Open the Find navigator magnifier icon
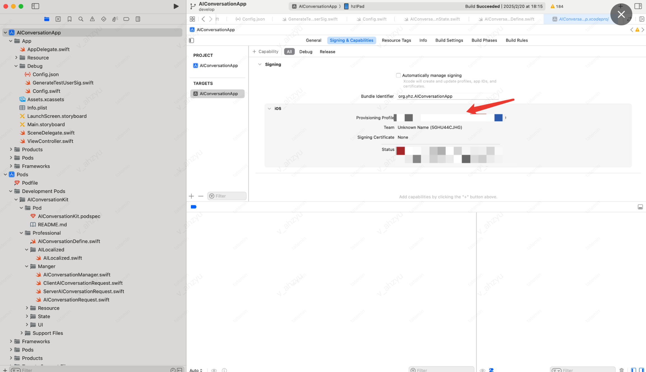 pyautogui.click(x=81, y=19)
